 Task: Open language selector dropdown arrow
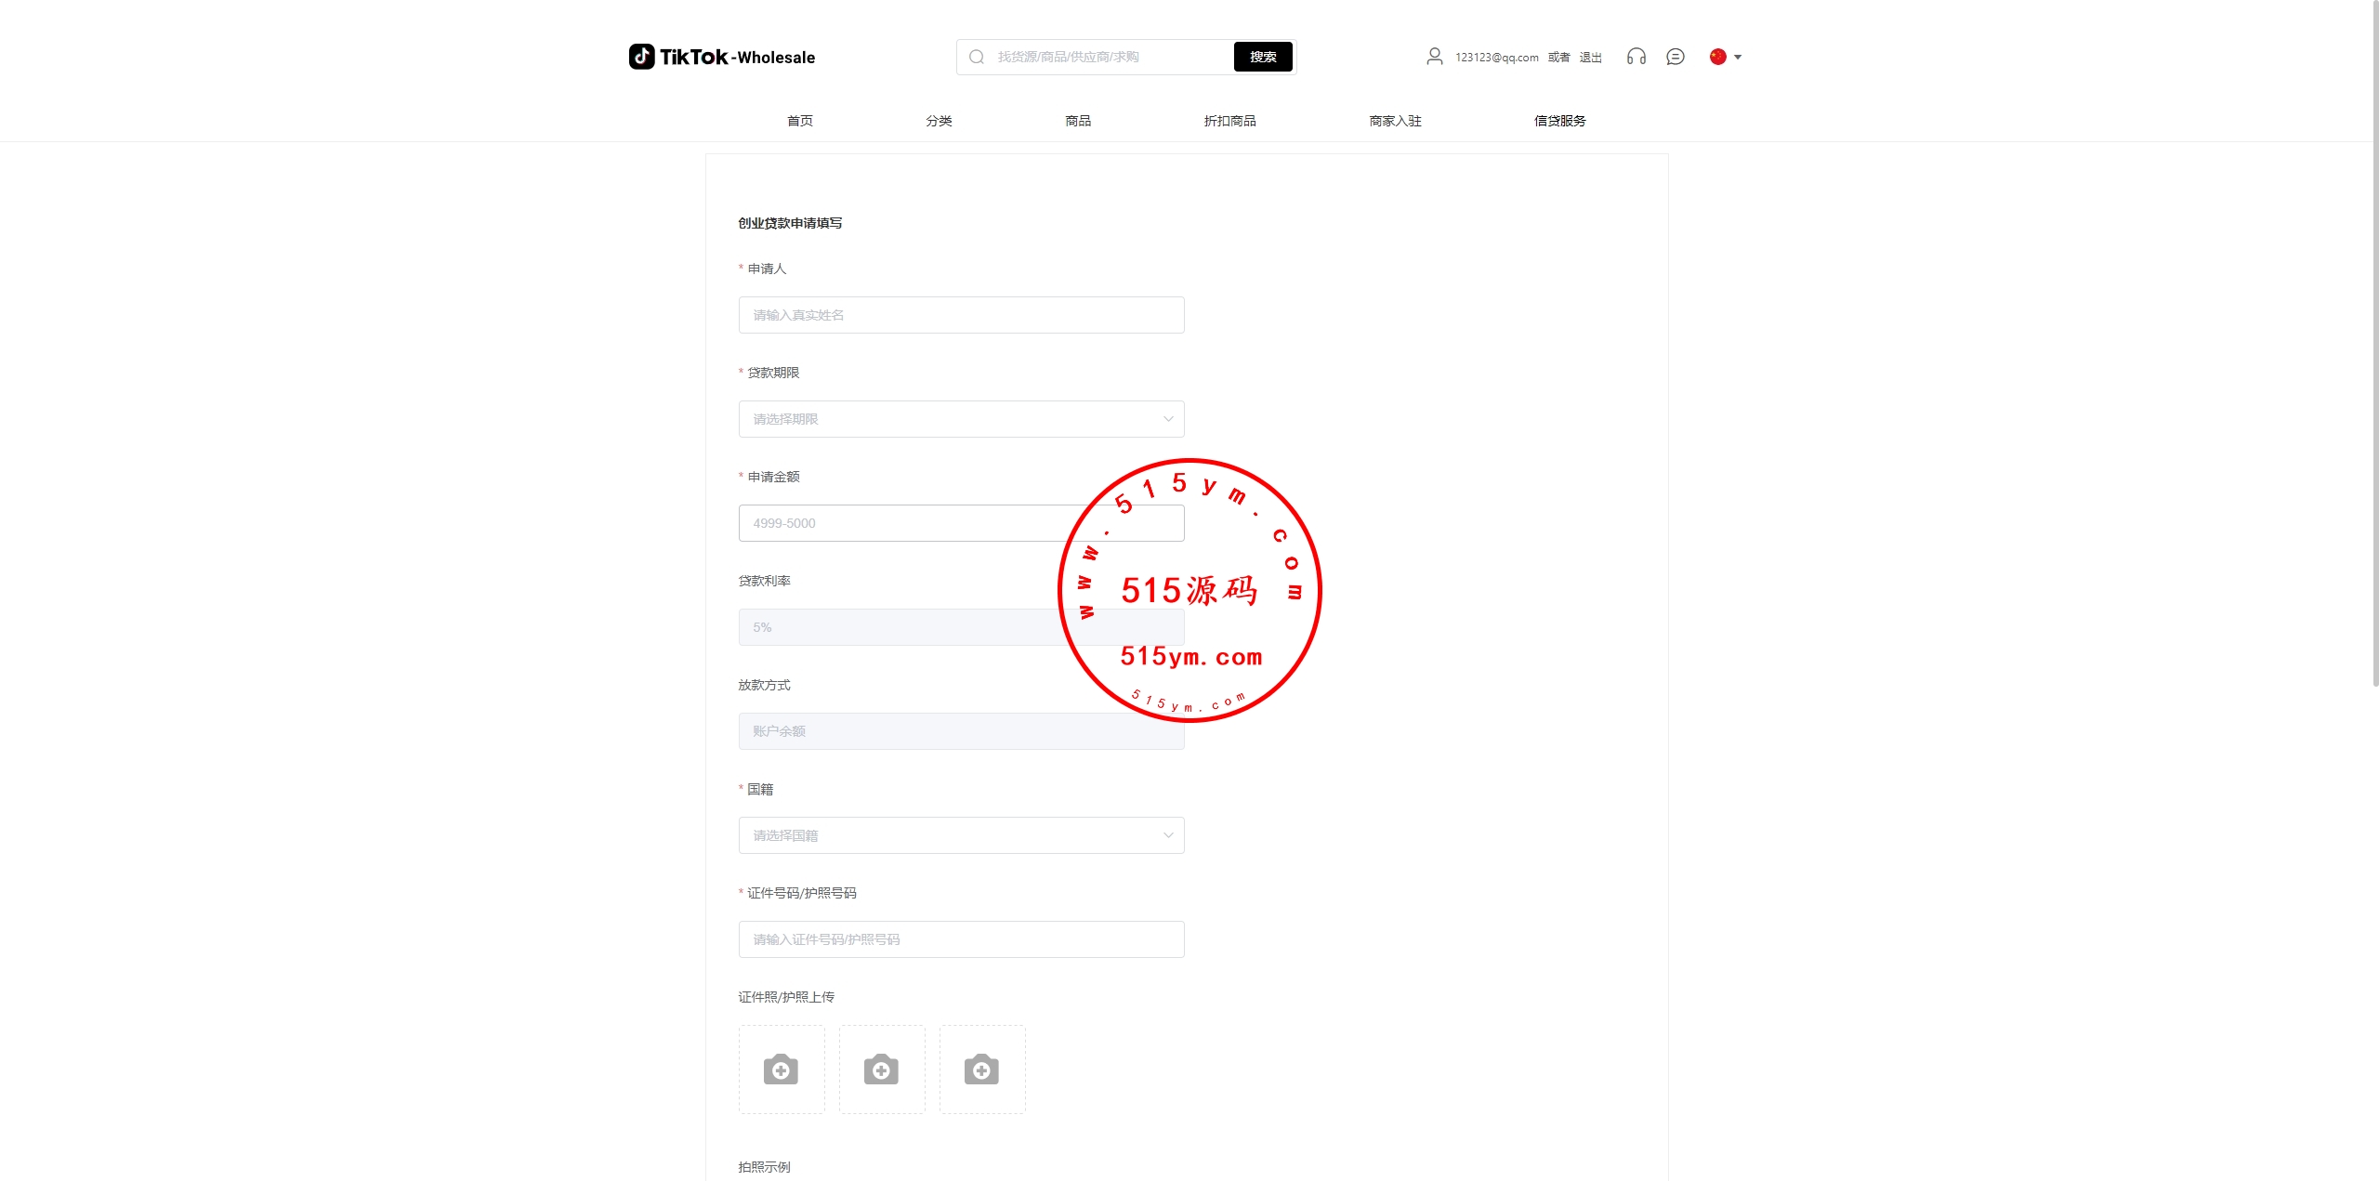pyautogui.click(x=1738, y=57)
